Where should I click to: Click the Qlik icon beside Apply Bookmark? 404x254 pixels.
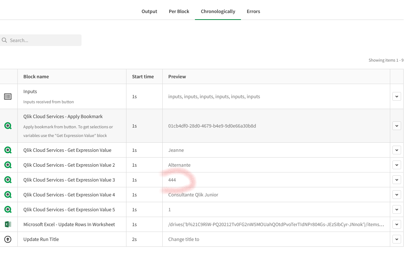(8, 126)
